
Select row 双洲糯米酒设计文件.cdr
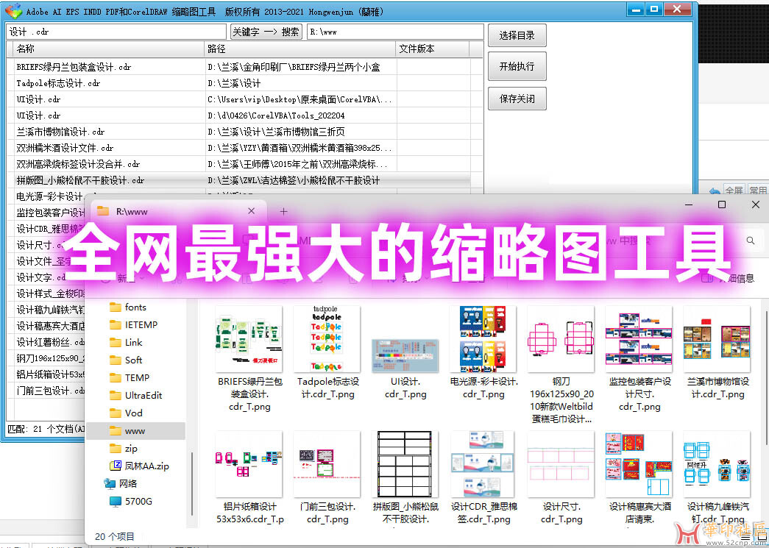tap(238, 148)
